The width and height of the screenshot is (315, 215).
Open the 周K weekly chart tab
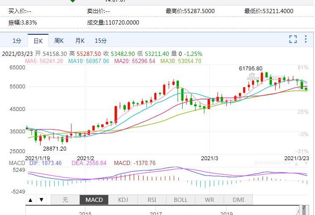59,41
